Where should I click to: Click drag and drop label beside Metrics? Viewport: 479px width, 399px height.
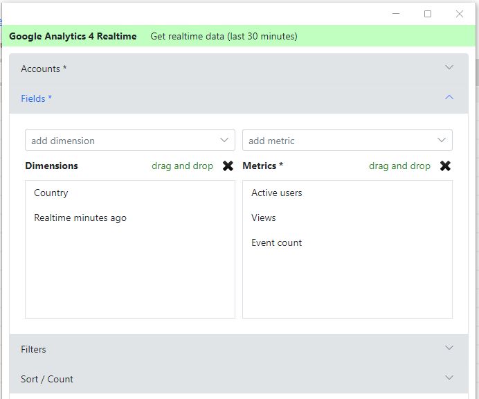399,166
